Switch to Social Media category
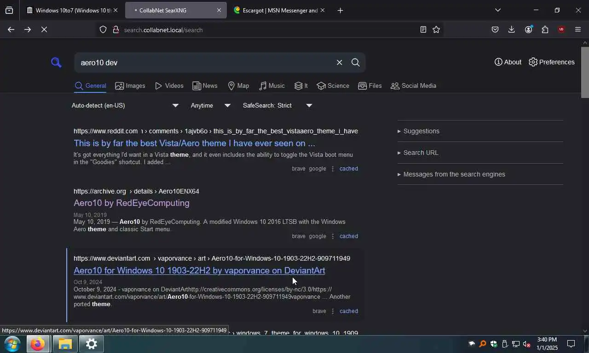Image resolution: width=589 pixels, height=353 pixels. tap(413, 85)
